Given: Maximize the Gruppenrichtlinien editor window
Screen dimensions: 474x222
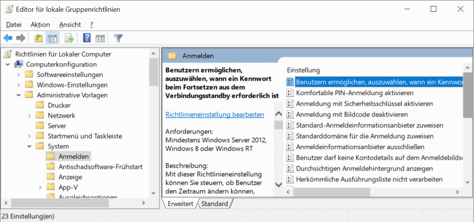Looking at the screenshot, I should 434,9.
